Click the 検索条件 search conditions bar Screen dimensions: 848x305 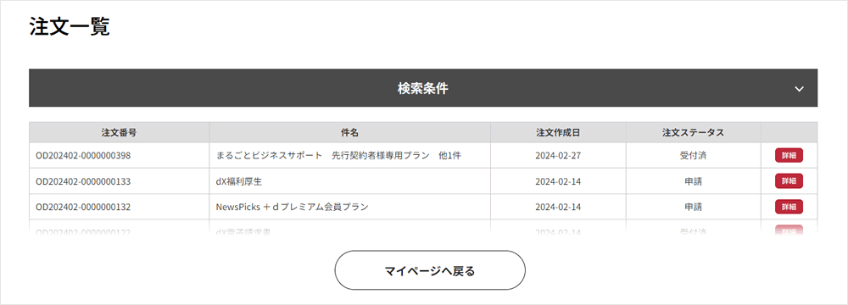point(423,87)
